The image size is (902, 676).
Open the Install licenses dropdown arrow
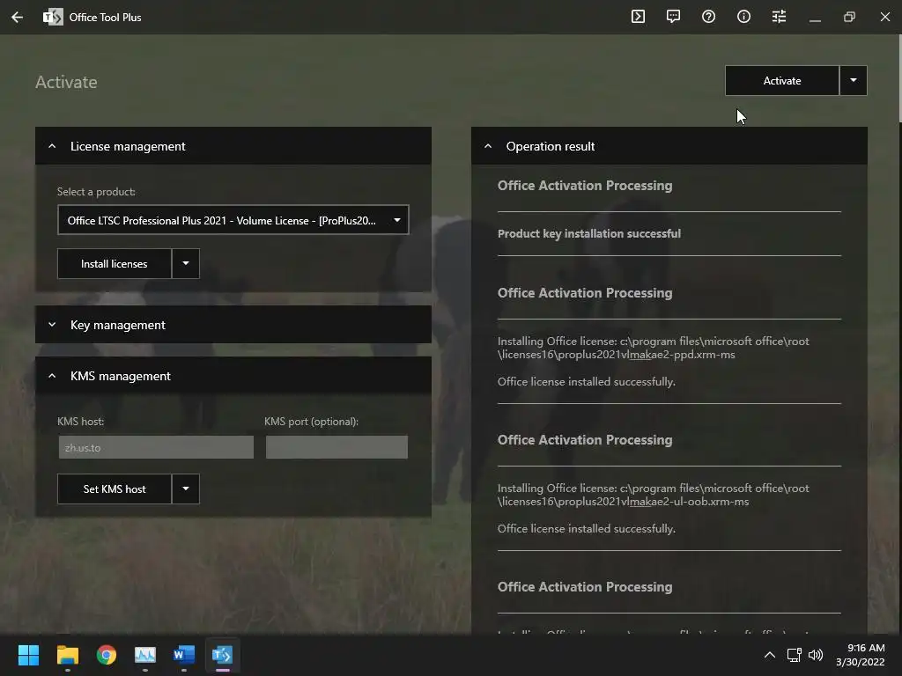186,264
